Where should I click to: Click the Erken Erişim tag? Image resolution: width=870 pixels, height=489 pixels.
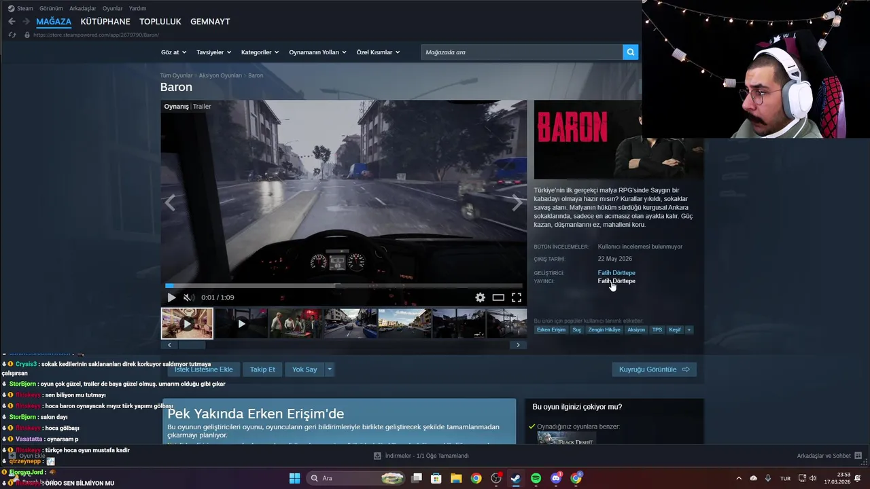551,330
